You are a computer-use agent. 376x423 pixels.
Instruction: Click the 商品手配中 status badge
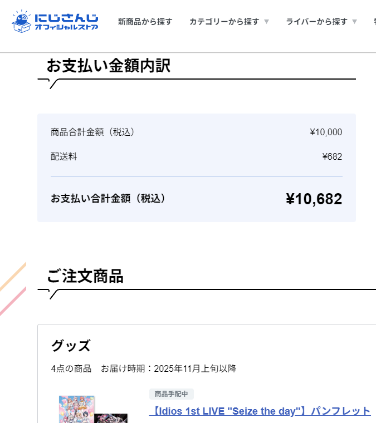(171, 394)
